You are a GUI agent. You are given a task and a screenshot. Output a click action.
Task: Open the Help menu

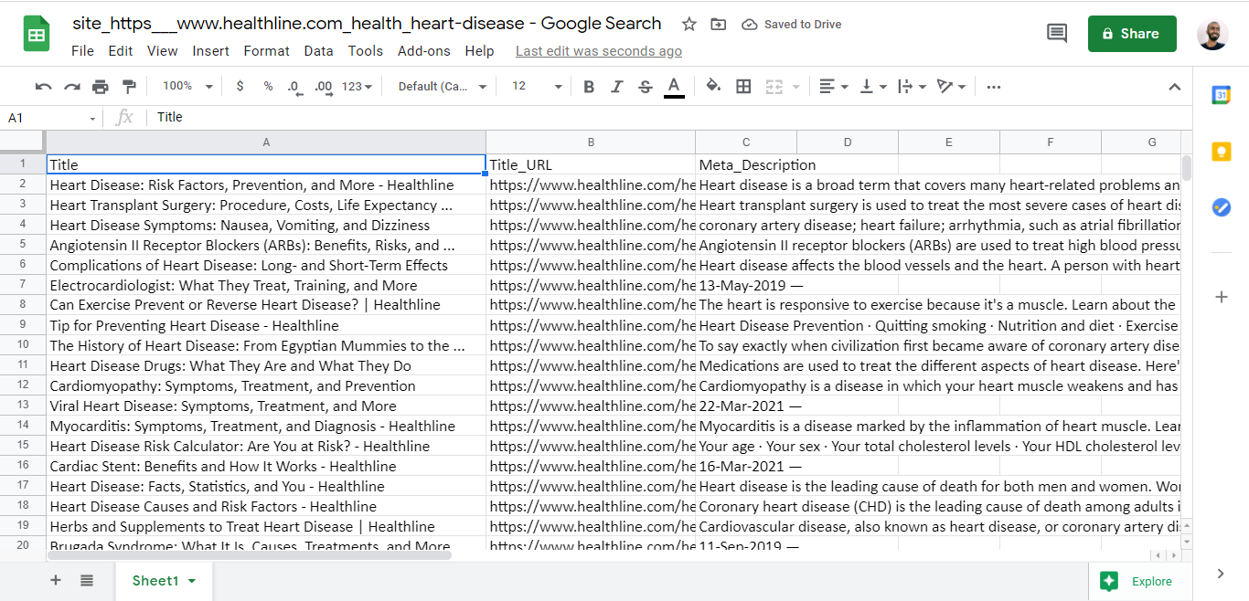[x=479, y=51]
